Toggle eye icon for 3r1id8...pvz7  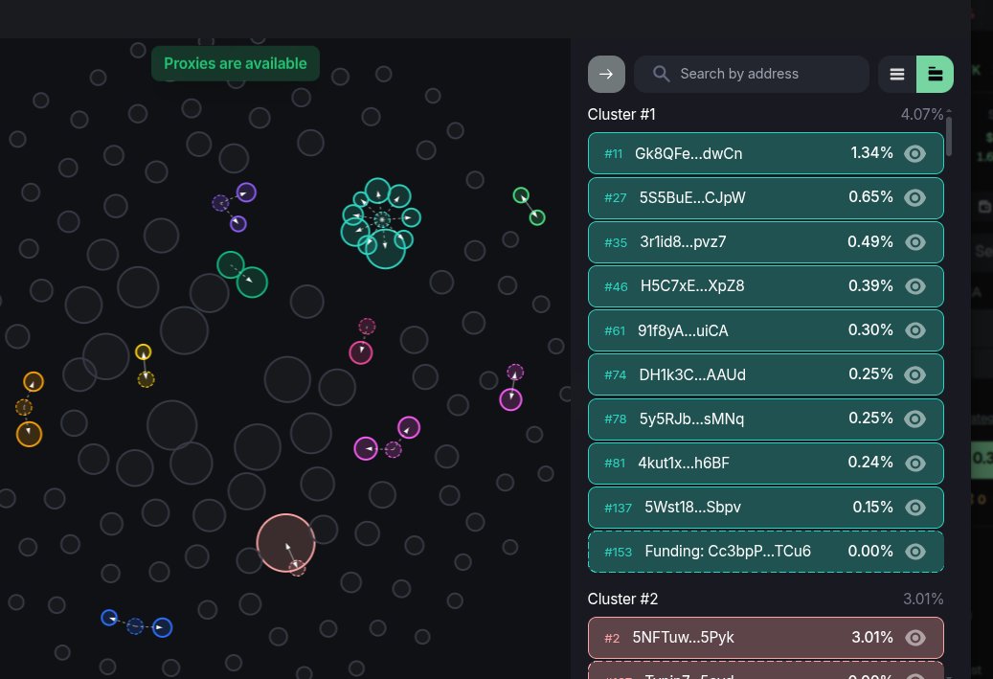coord(915,242)
